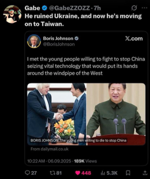Open view analytics bar-chart icon

click(x=103, y=173)
